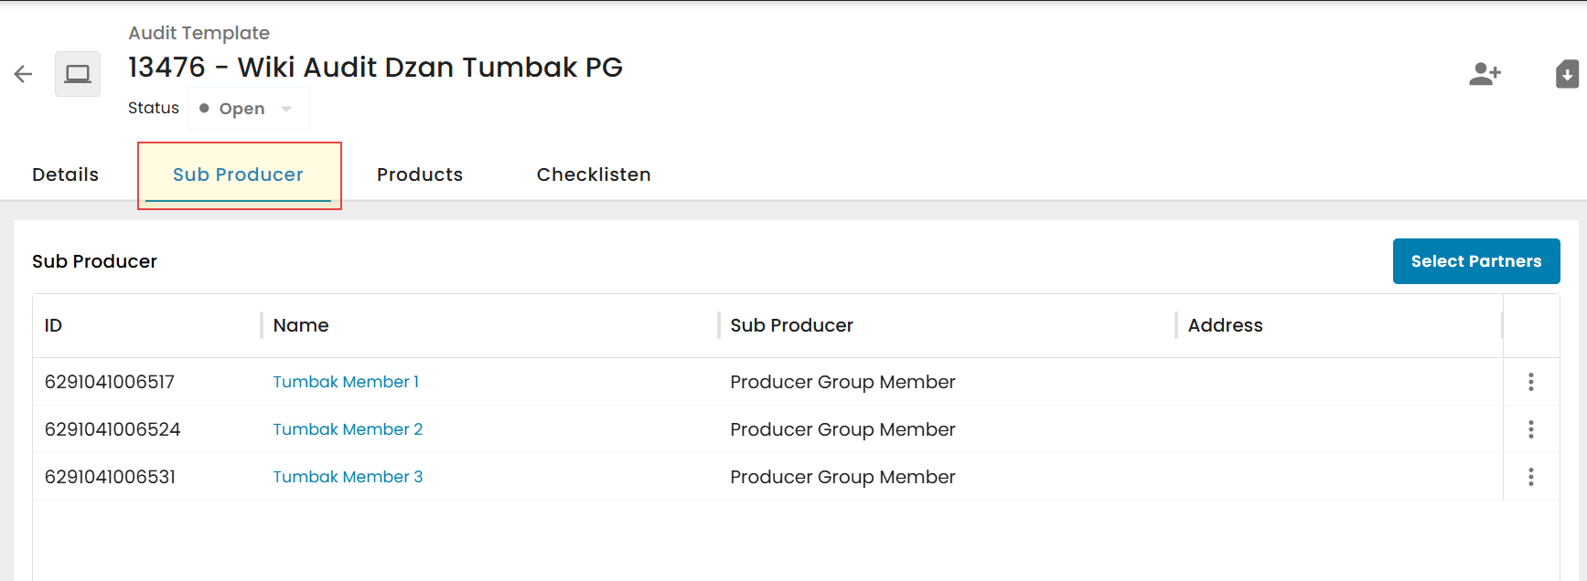This screenshot has width=1587, height=581.
Task: Click the add user icon
Action: pyautogui.click(x=1485, y=74)
